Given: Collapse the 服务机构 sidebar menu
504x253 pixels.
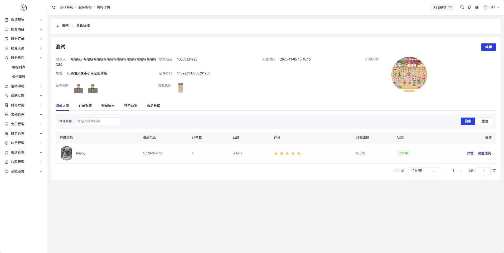Looking at the screenshot, I should pos(23,58).
